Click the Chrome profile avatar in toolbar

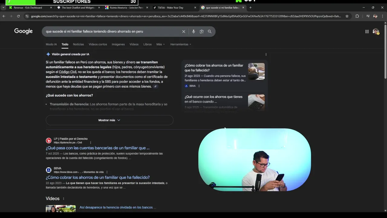(x=375, y=16)
